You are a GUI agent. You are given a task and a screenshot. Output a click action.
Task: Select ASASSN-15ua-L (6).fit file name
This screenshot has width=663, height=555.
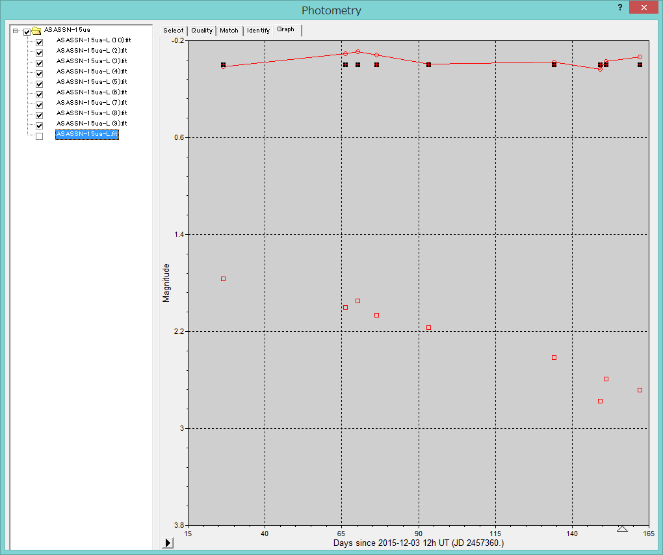tap(92, 92)
